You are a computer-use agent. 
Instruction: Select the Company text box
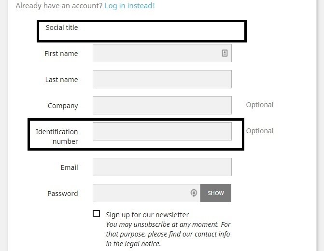pyautogui.click(x=162, y=105)
